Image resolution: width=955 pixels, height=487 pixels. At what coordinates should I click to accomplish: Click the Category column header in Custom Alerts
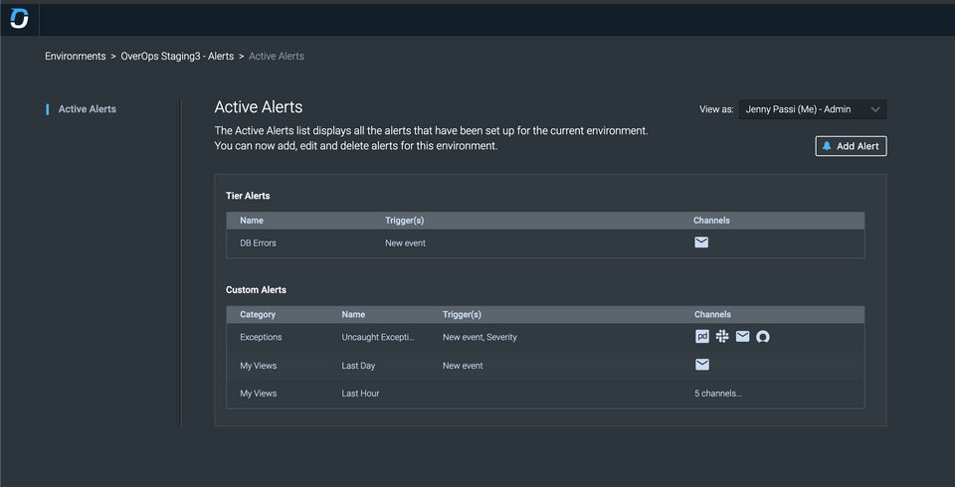261,314
